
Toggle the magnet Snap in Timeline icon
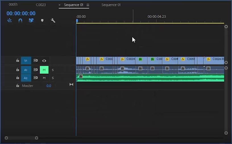20,20
